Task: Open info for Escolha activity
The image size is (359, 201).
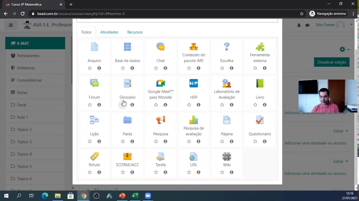Action: coord(232,68)
